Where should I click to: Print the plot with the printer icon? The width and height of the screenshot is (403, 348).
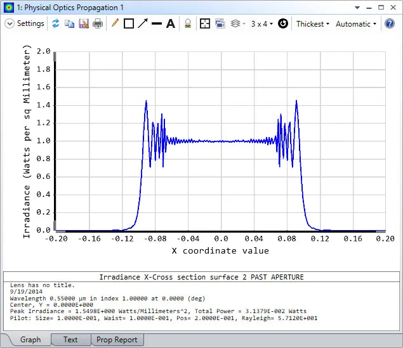click(98, 24)
